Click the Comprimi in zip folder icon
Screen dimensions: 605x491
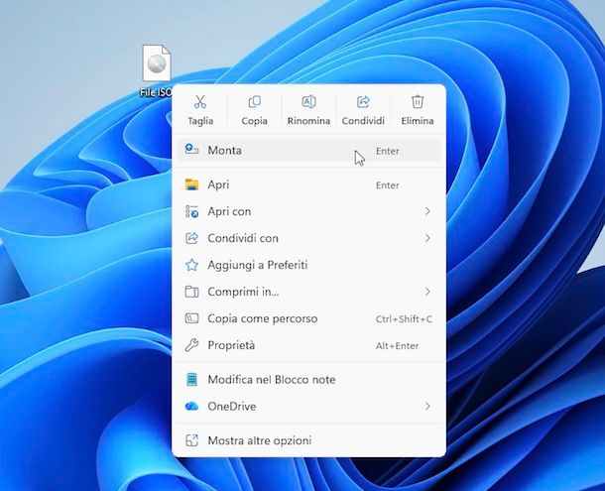click(191, 292)
